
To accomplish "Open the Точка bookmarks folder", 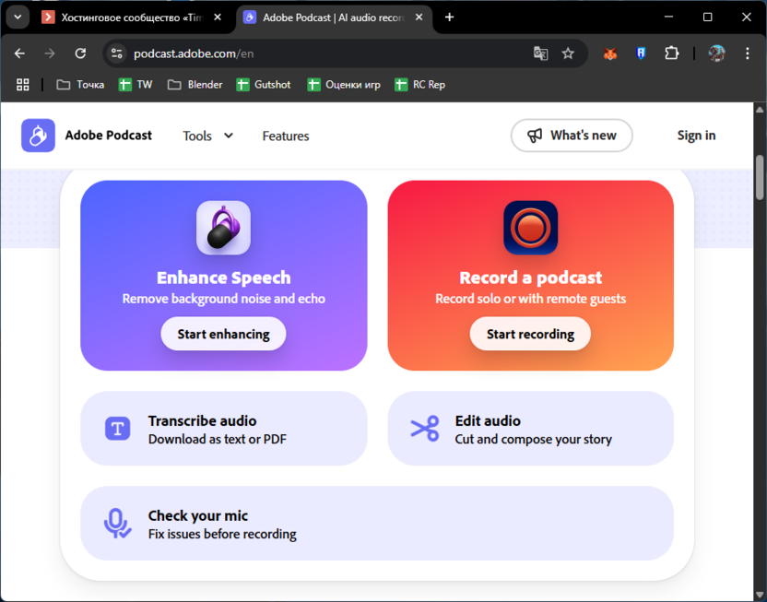I will click(x=81, y=85).
